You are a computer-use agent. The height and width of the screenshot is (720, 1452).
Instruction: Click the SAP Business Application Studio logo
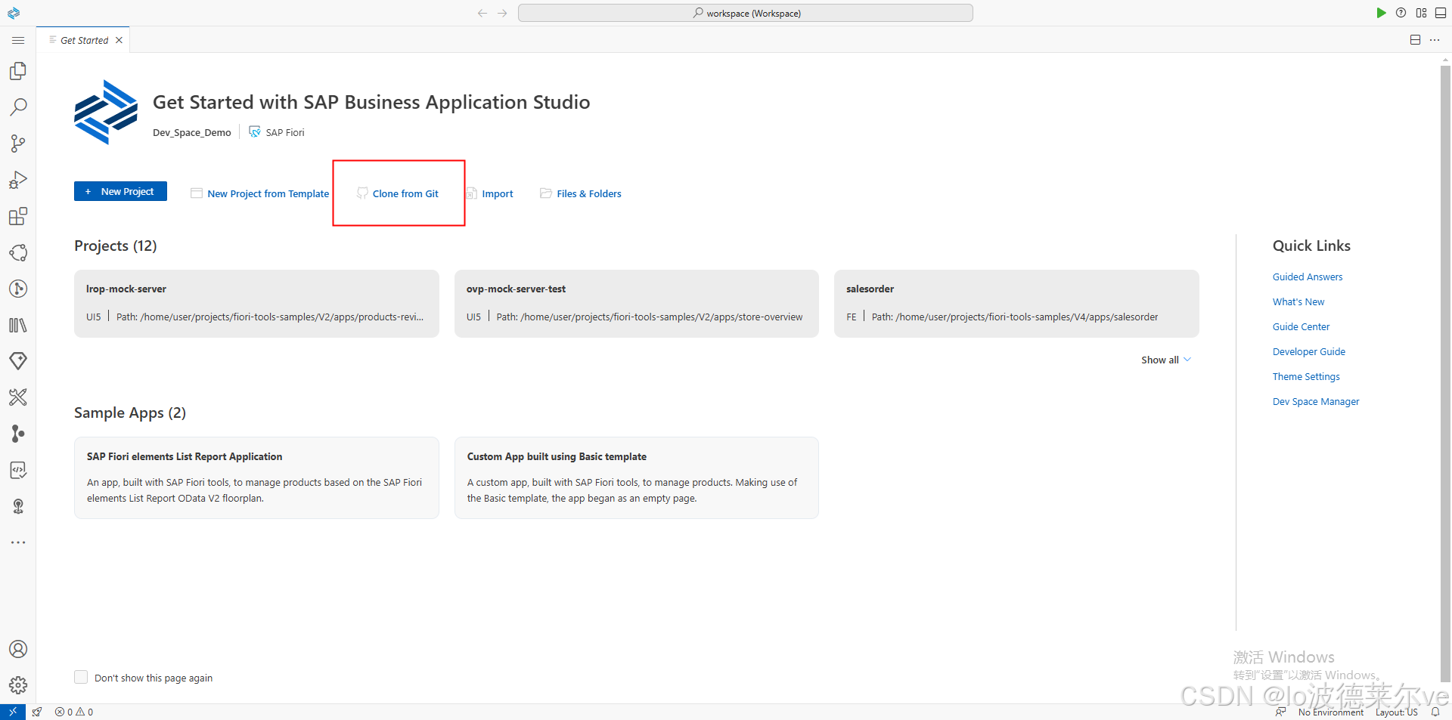point(106,112)
